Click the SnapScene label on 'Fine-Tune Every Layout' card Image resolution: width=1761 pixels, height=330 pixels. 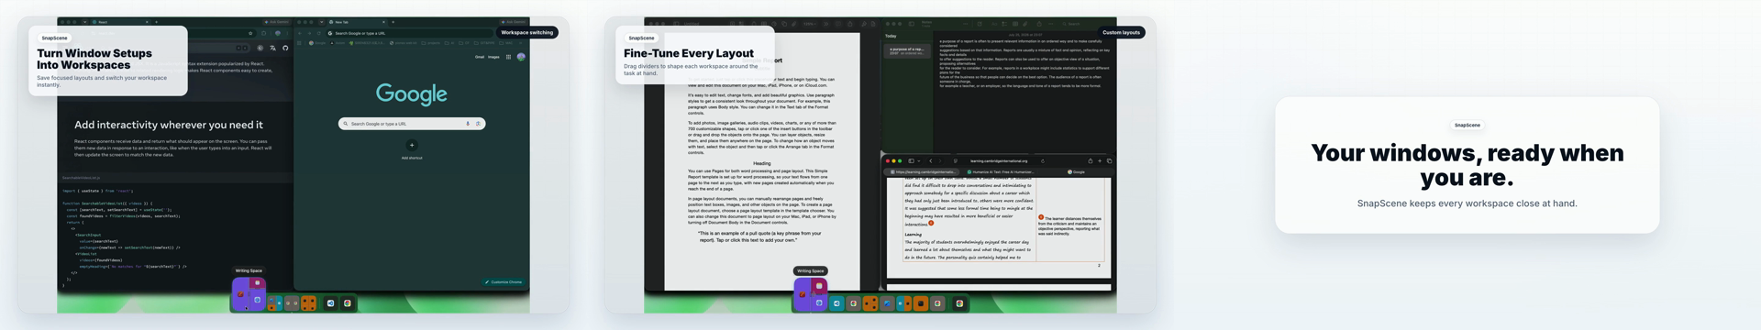pos(641,38)
